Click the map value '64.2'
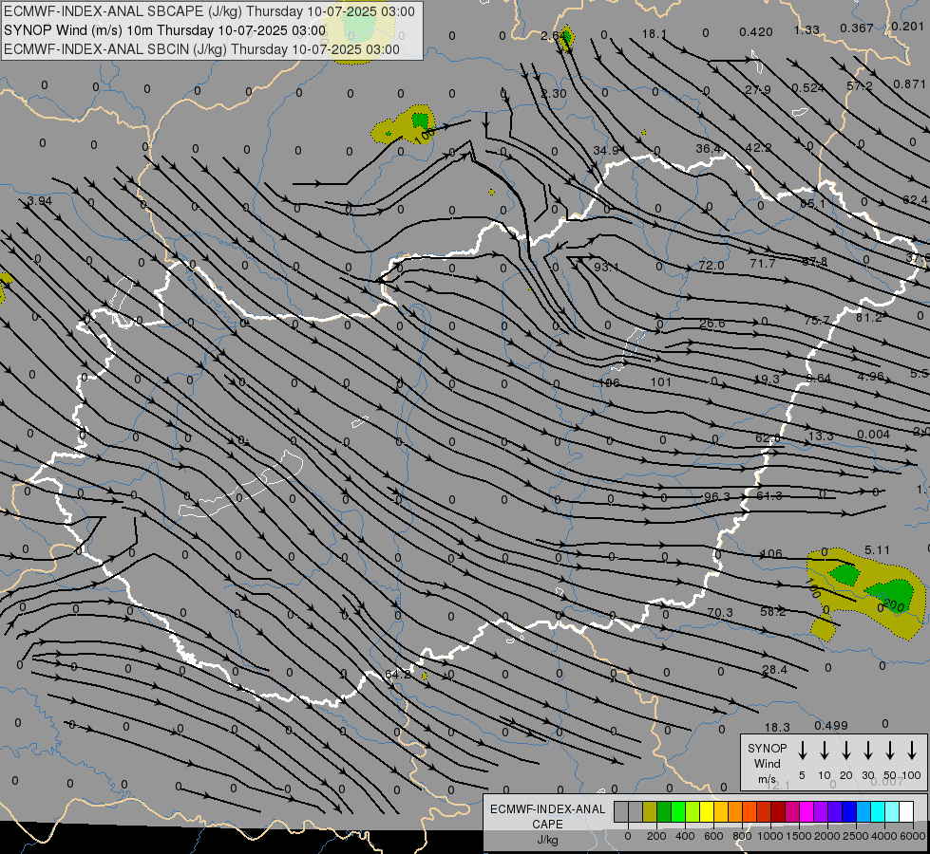930x854 pixels. pyautogui.click(x=397, y=675)
